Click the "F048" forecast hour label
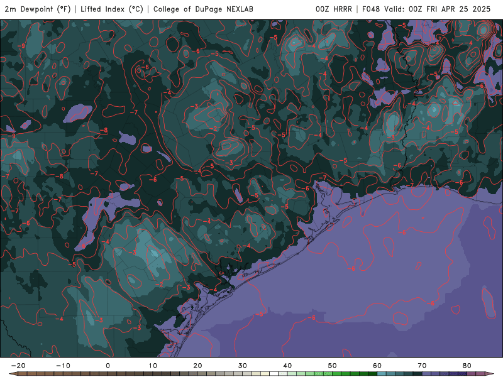The height and width of the screenshot is (377, 503). 371,9
